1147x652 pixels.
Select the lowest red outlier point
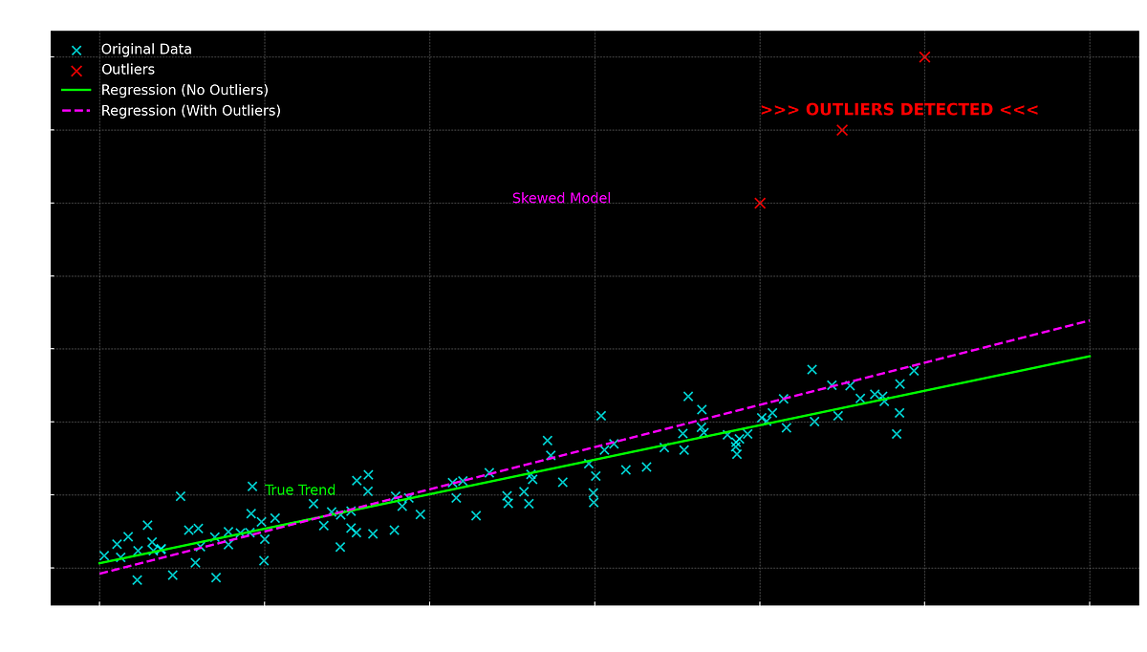[760, 202]
